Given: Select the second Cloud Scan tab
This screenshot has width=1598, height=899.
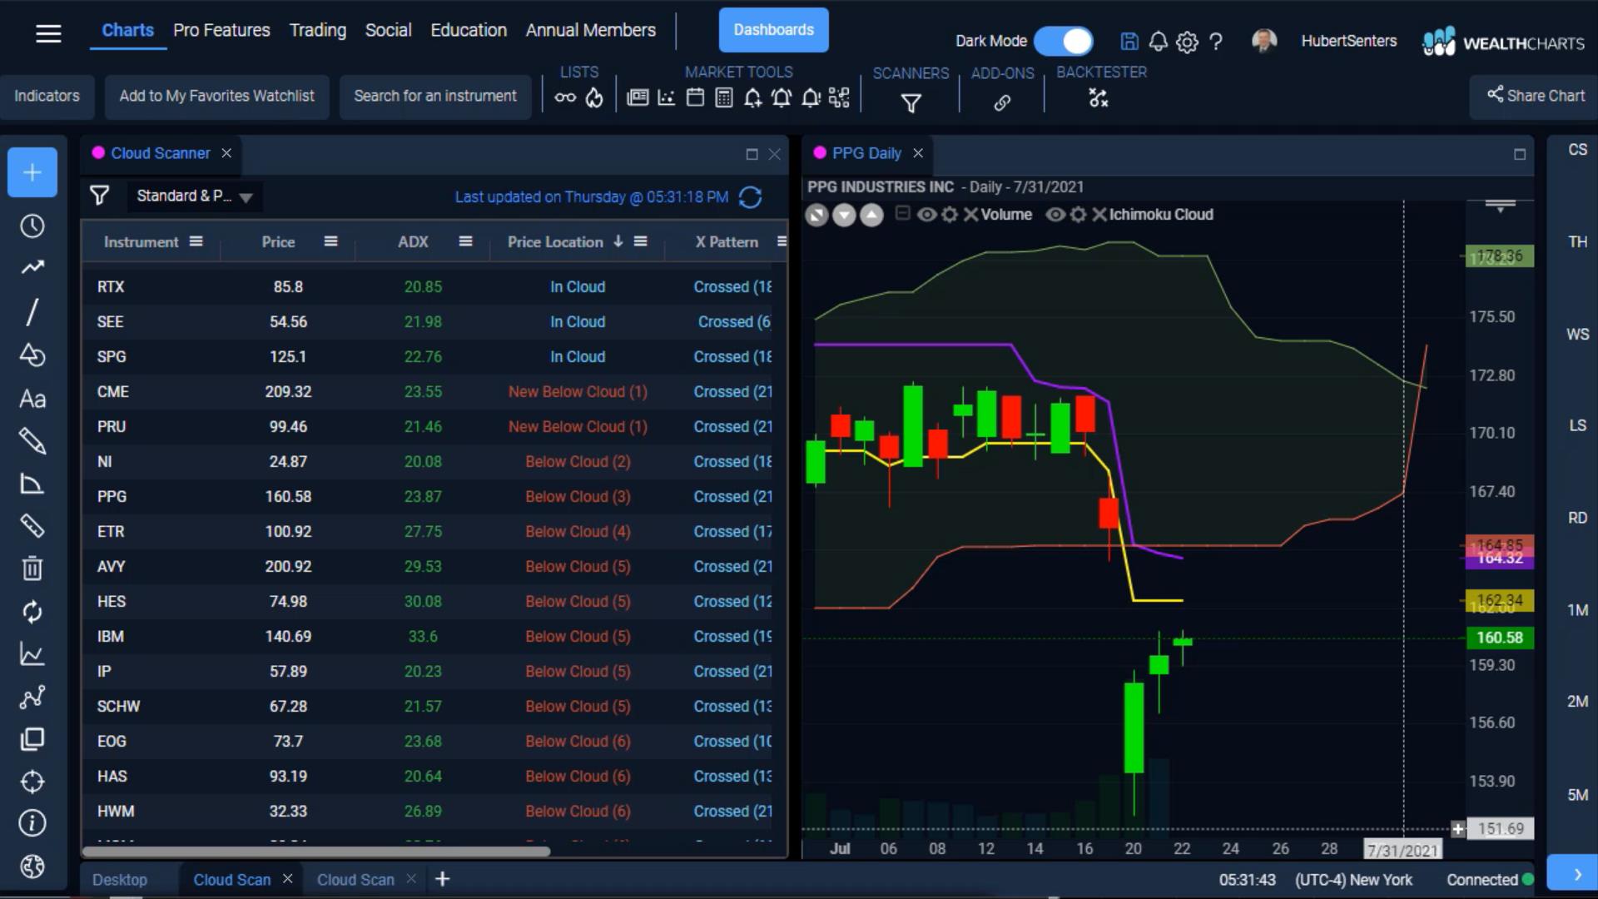Looking at the screenshot, I should point(355,880).
